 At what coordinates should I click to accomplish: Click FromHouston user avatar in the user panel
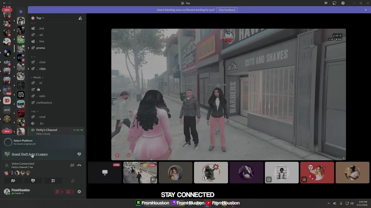coord(7,191)
